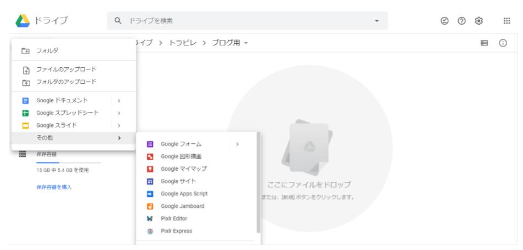Click in the ドライブを検索 search field
The image size is (523, 250).
248,21
